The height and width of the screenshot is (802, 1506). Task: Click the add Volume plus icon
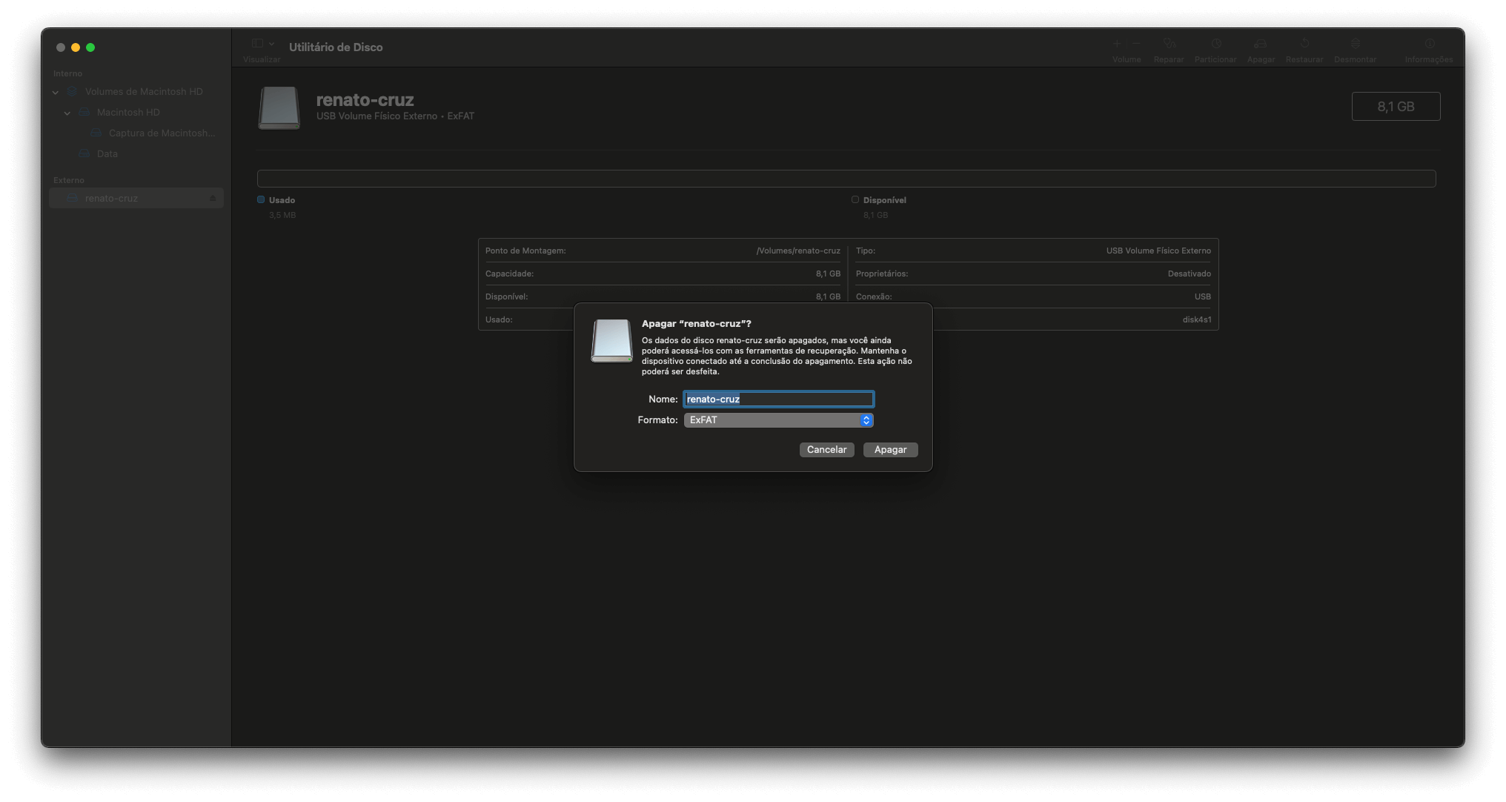tap(1117, 44)
